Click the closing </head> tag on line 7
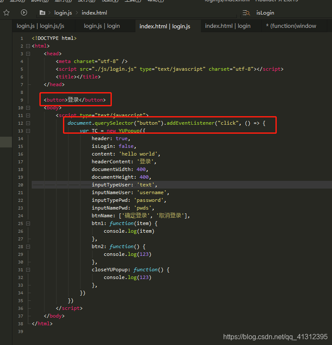This screenshot has width=332, height=345. click(54, 84)
